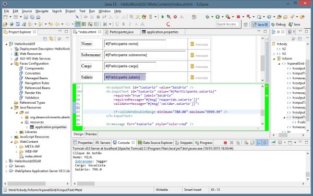The height and width of the screenshot is (196, 313).
Task: Open the Window menu
Action: pos(104,11)
